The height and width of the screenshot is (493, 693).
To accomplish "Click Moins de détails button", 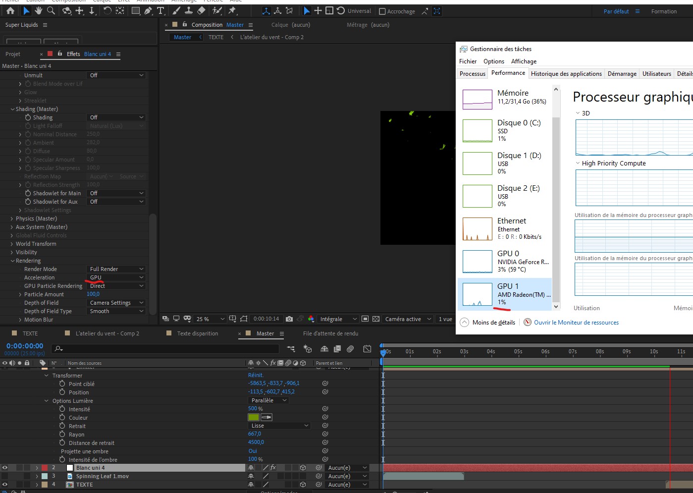I will (x=493, y=323).
